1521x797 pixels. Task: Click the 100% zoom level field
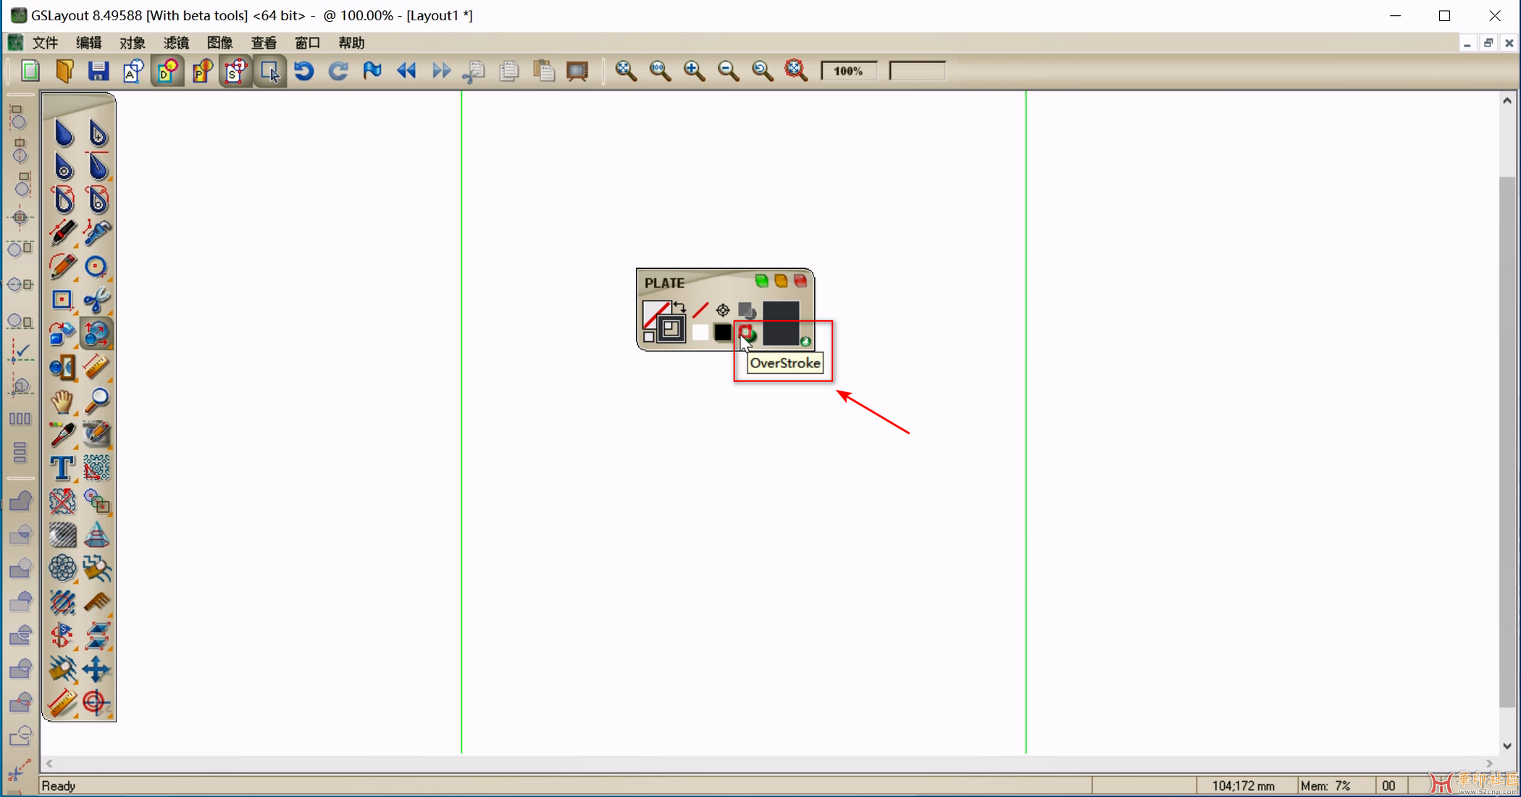848,71
